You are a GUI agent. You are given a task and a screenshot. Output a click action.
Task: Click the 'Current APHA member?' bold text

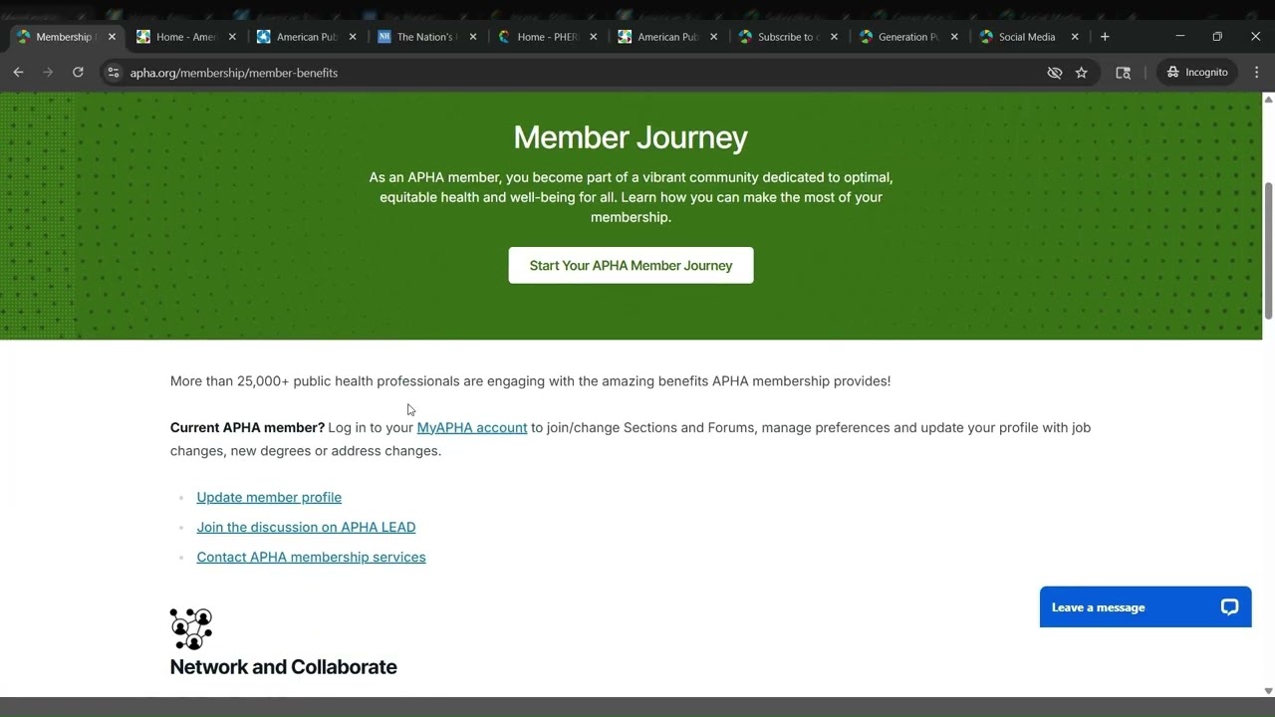point(247,428)
